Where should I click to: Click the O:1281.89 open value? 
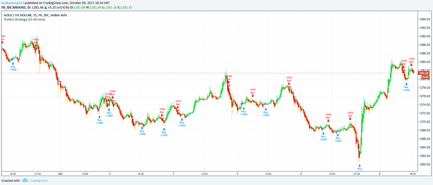point(78,8)
